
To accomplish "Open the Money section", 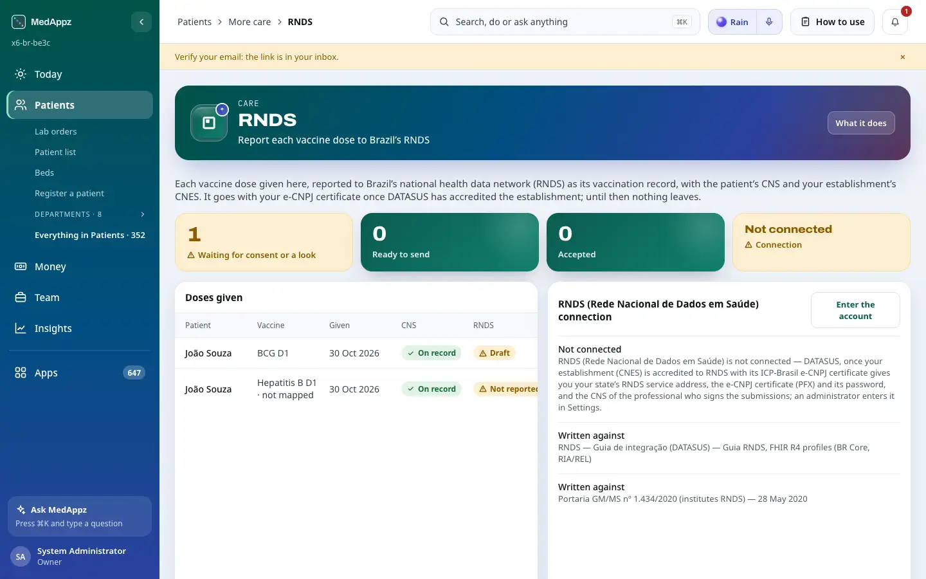I will click(80, 266).
